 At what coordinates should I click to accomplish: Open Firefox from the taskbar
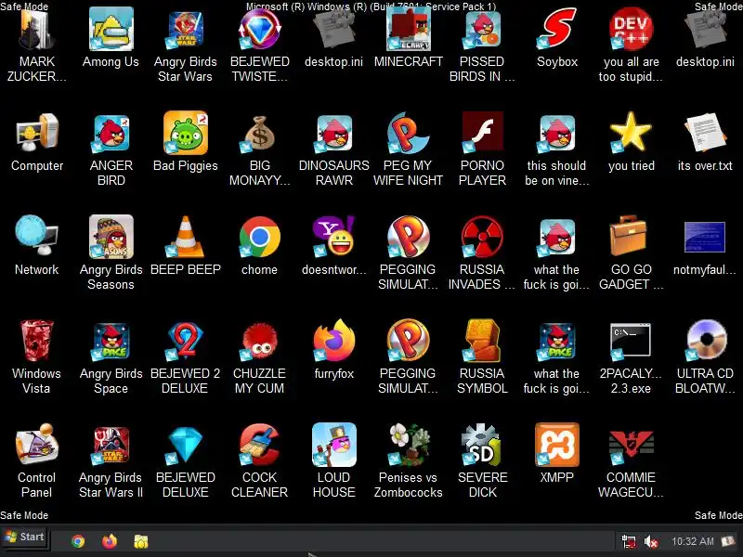point(110,541)
